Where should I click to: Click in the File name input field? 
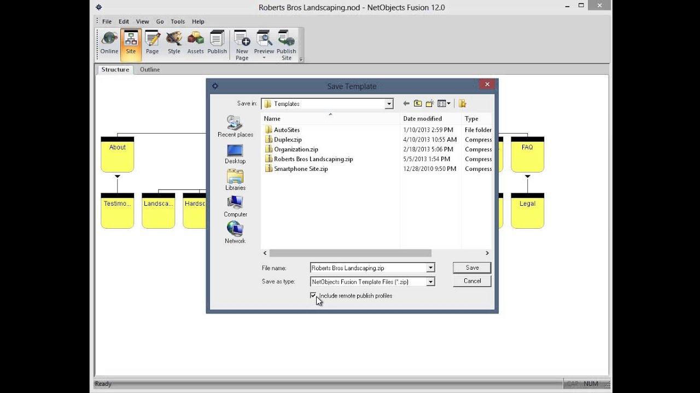(x=368, y=268)
